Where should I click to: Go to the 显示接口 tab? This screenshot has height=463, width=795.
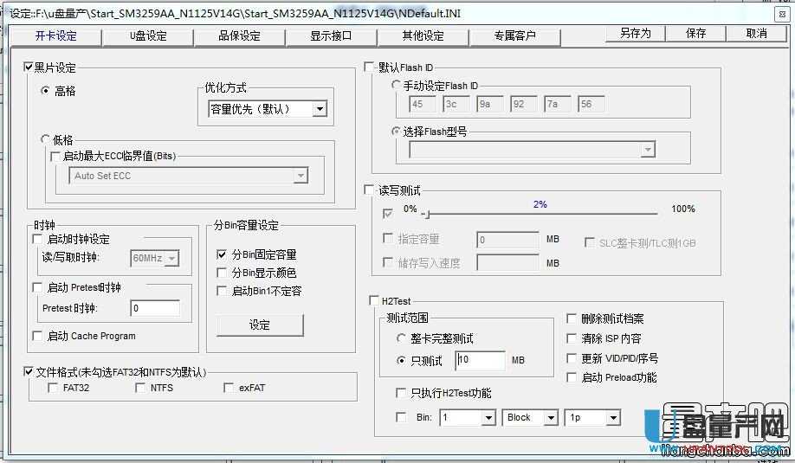click(331, 35)
